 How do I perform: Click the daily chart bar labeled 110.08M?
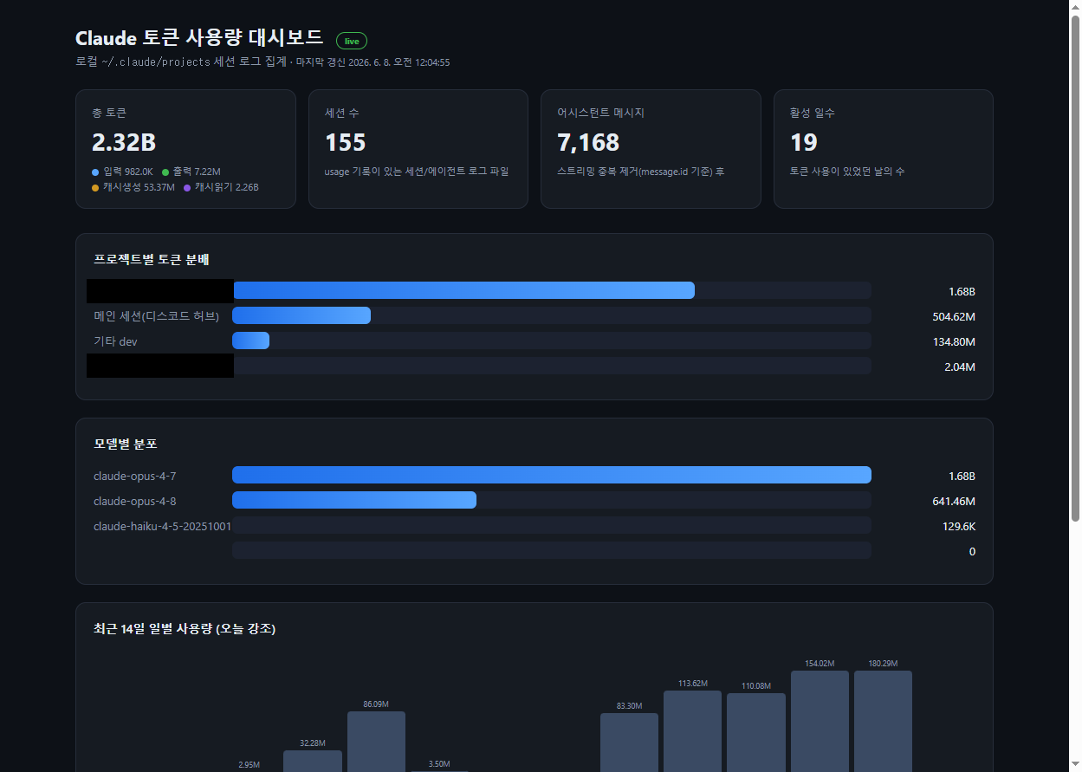(756, 732)
